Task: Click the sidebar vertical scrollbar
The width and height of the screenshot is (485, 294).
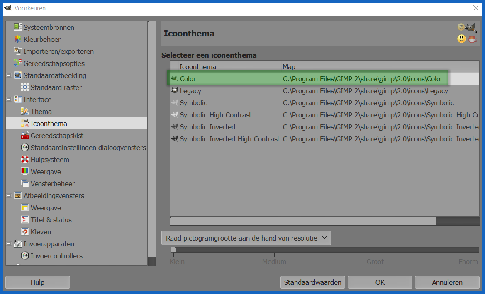Action: tap(152, 139)
